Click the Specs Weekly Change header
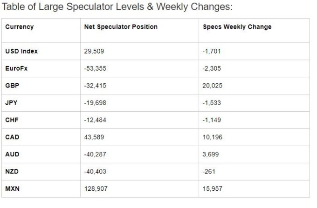The image size is (317, 208). point(237,27)
